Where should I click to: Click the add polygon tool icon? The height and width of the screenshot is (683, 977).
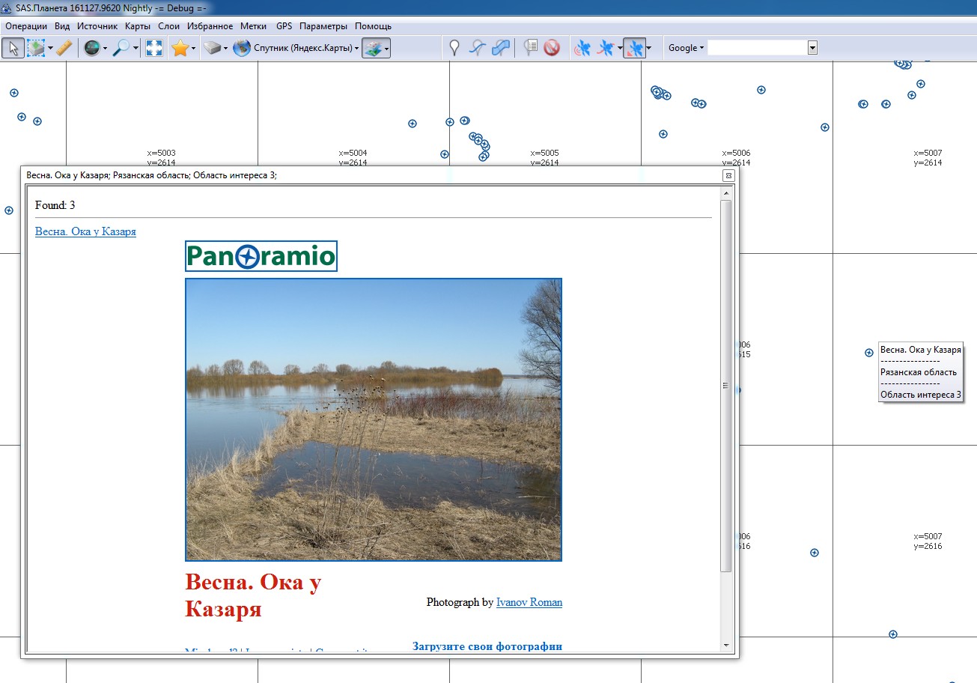click(x=501, y=48)
